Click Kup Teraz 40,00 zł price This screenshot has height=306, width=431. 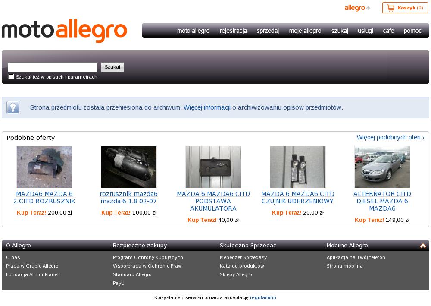pyautogui.click(x=213, y=220)
